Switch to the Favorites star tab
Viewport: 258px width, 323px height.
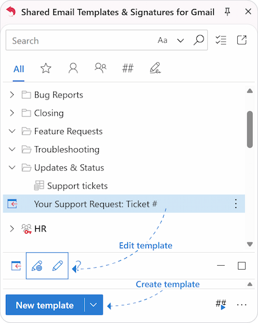(x=46, y=68)
